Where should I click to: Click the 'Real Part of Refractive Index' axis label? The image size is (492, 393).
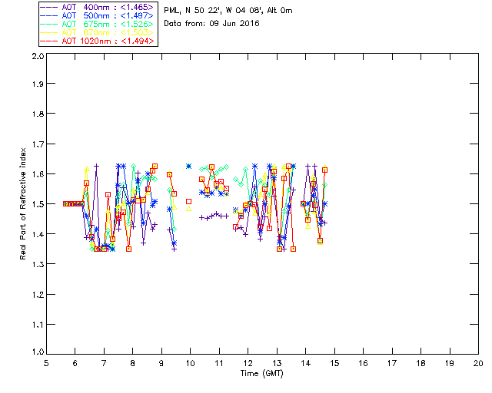pos(24,203)
